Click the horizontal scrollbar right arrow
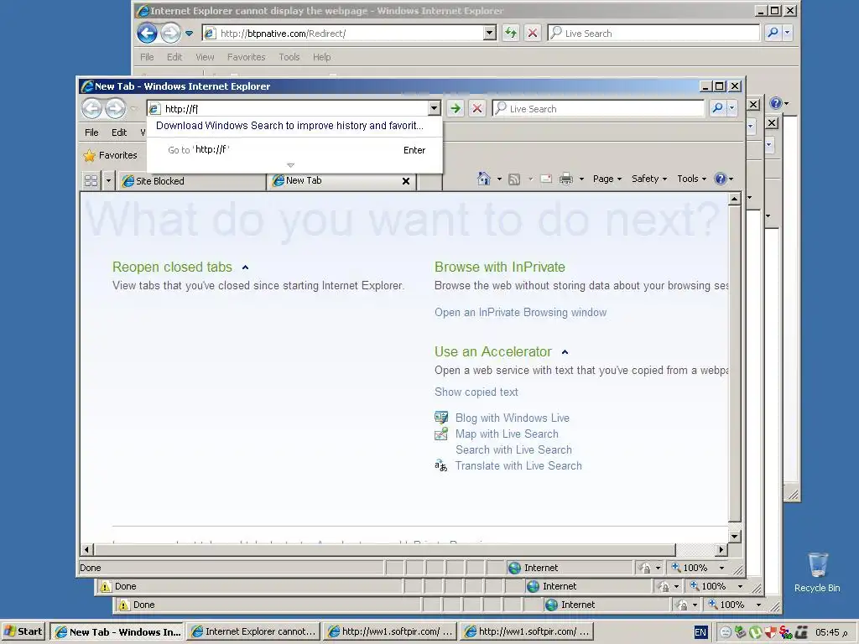This screenshot has width=859, height=644. [x=721, y=549]
